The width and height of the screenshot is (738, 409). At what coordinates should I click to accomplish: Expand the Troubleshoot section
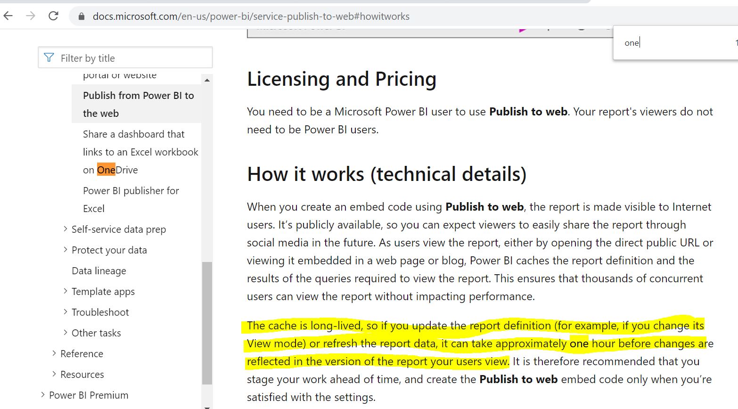tap(100, 312)
